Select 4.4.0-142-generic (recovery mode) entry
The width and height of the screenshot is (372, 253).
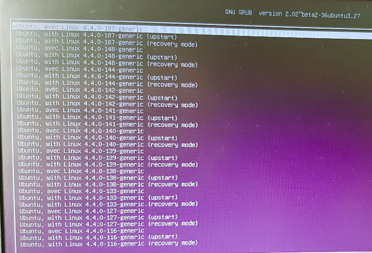coord(107,104)
